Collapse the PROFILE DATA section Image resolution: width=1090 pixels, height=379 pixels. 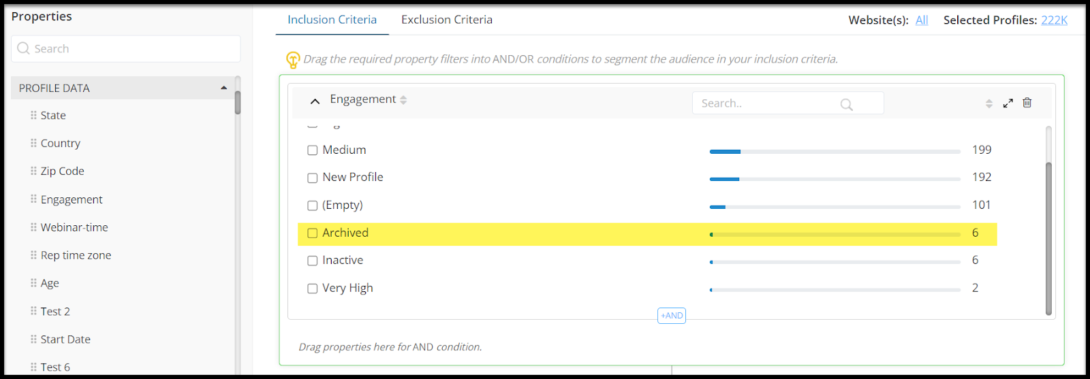click(223, 88)
